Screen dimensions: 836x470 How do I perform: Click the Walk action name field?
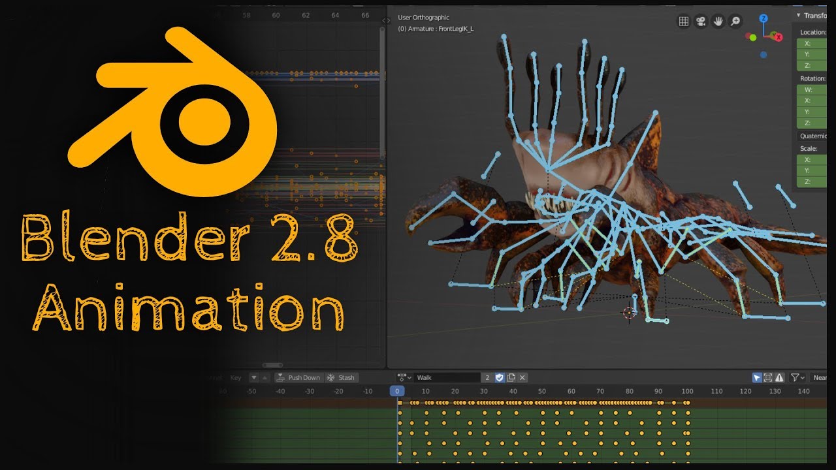tap(447, 377)
